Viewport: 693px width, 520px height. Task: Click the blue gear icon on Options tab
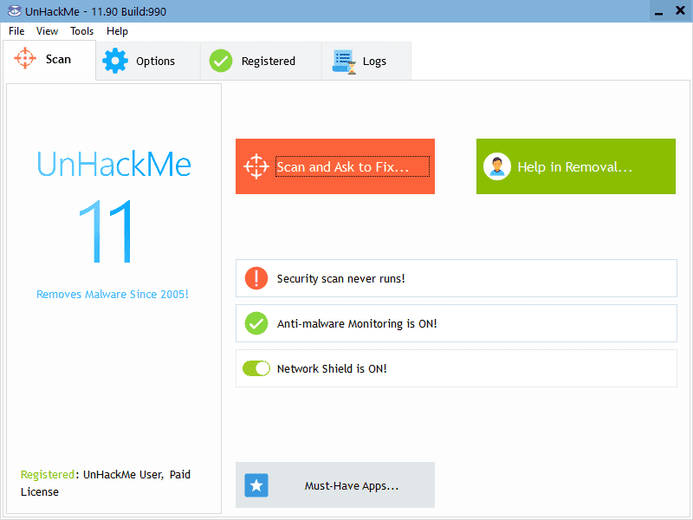115,61
